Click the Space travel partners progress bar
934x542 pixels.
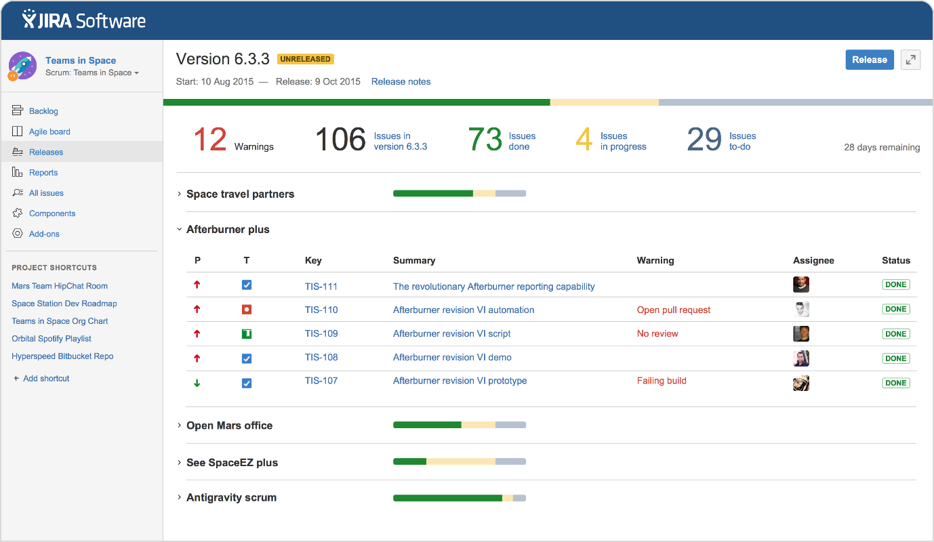pos(460,194)
